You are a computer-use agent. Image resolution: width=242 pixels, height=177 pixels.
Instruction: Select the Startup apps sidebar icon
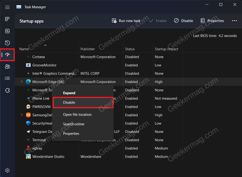(x=7, y=55)
